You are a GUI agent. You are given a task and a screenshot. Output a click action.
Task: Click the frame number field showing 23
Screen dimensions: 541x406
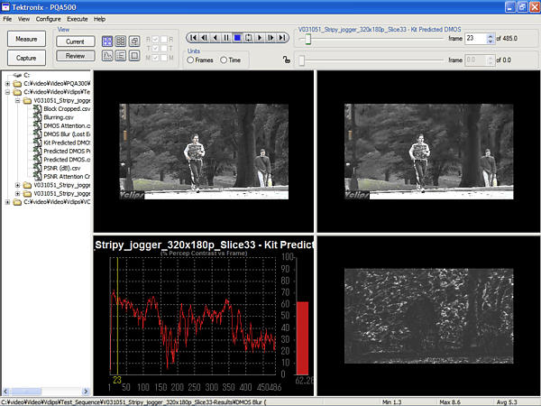coord(473,40)
